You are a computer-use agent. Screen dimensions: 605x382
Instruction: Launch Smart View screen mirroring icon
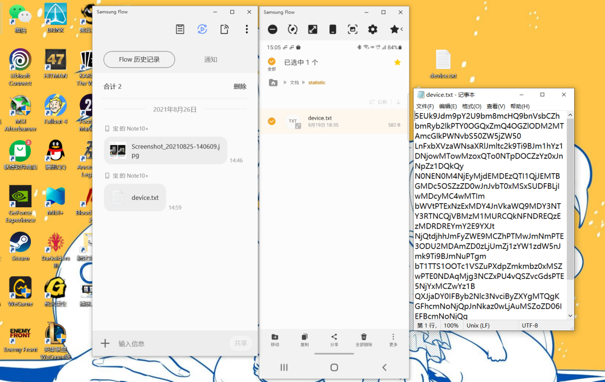pos(202,29)
